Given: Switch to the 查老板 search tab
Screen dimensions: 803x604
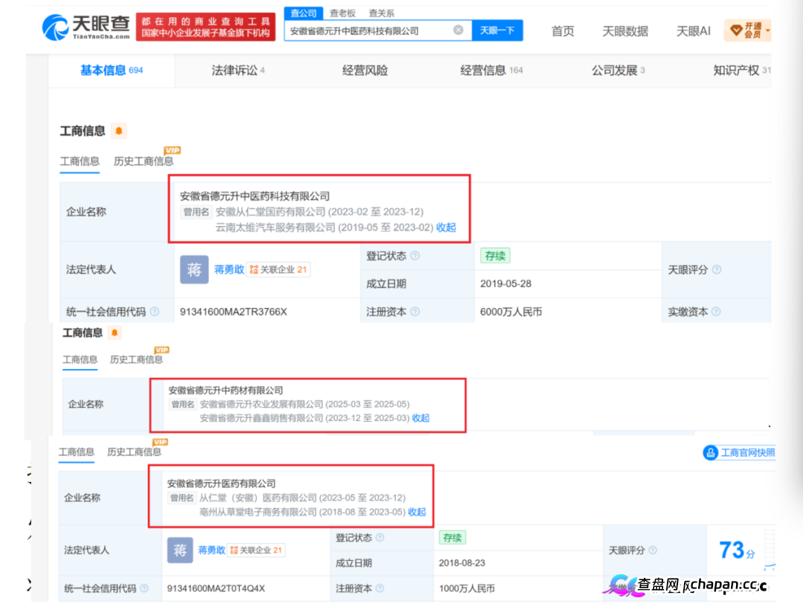Looking at the screenshot, I should tap(343, 13).
